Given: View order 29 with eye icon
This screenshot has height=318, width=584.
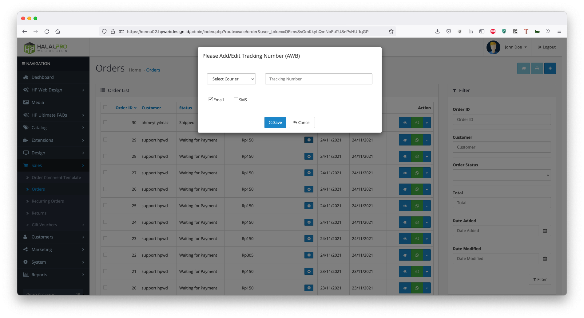Looking at the screenshot, I should pyautogui.click(x=405, y=140).
